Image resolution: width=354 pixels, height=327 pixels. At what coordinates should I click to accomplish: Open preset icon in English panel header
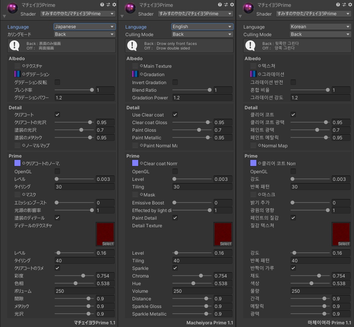click(226, 5)
